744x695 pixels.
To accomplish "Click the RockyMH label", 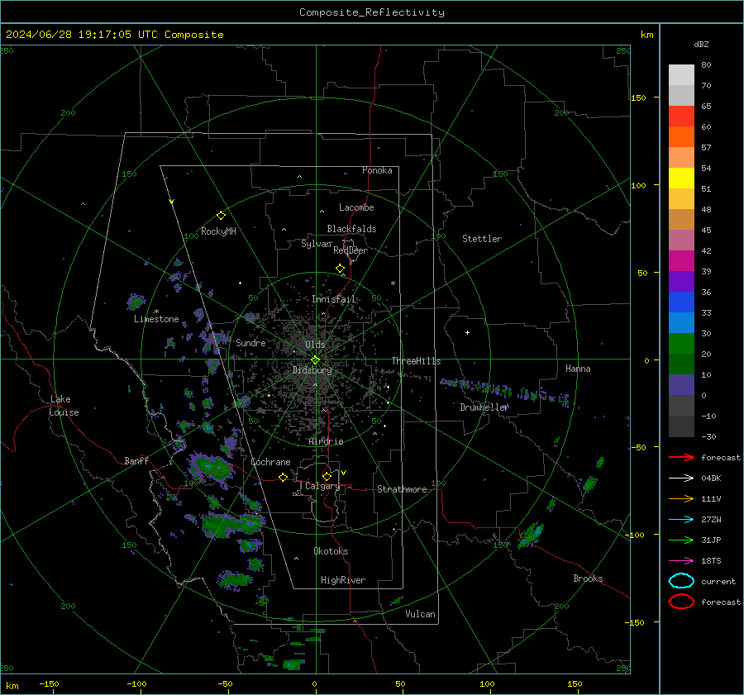I will (x=218, y=231).
